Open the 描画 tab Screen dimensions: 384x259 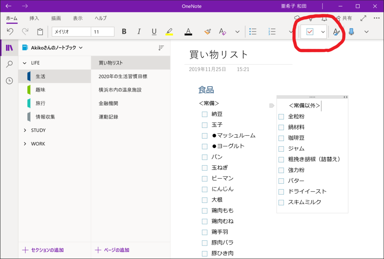[x=56, y=18]
